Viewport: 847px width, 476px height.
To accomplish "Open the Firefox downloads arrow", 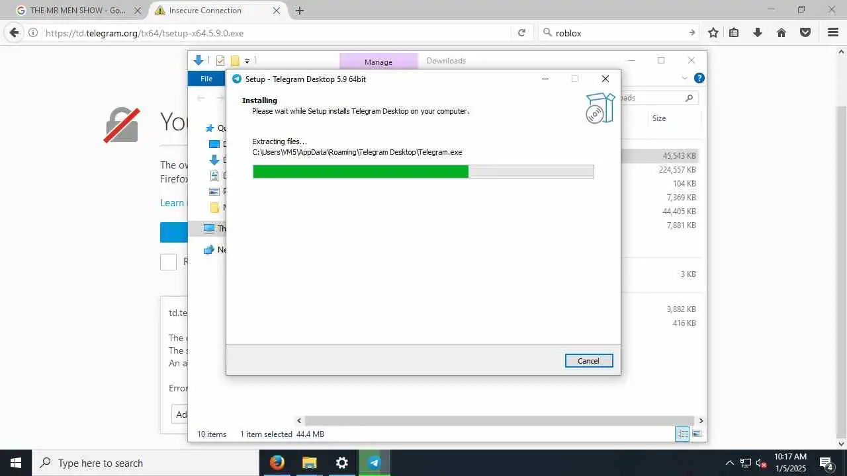I will pos(758,32).
